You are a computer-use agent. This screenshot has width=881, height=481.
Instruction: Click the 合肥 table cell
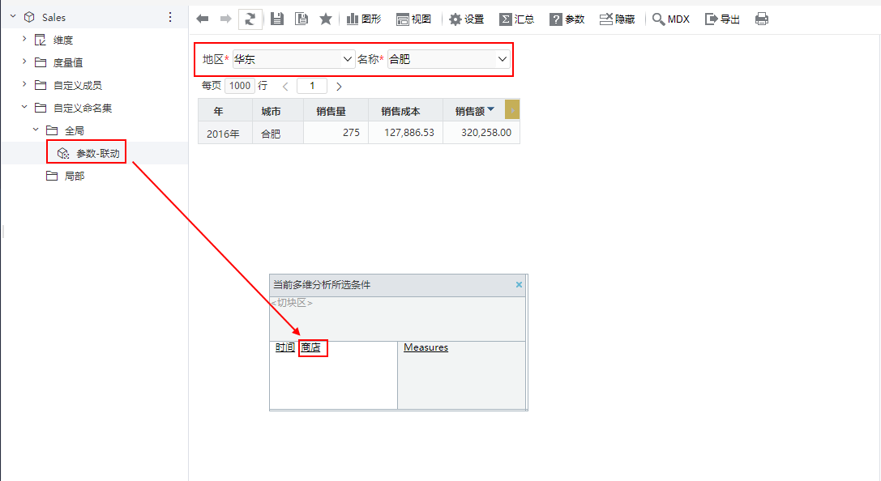(x=278, y=134)
